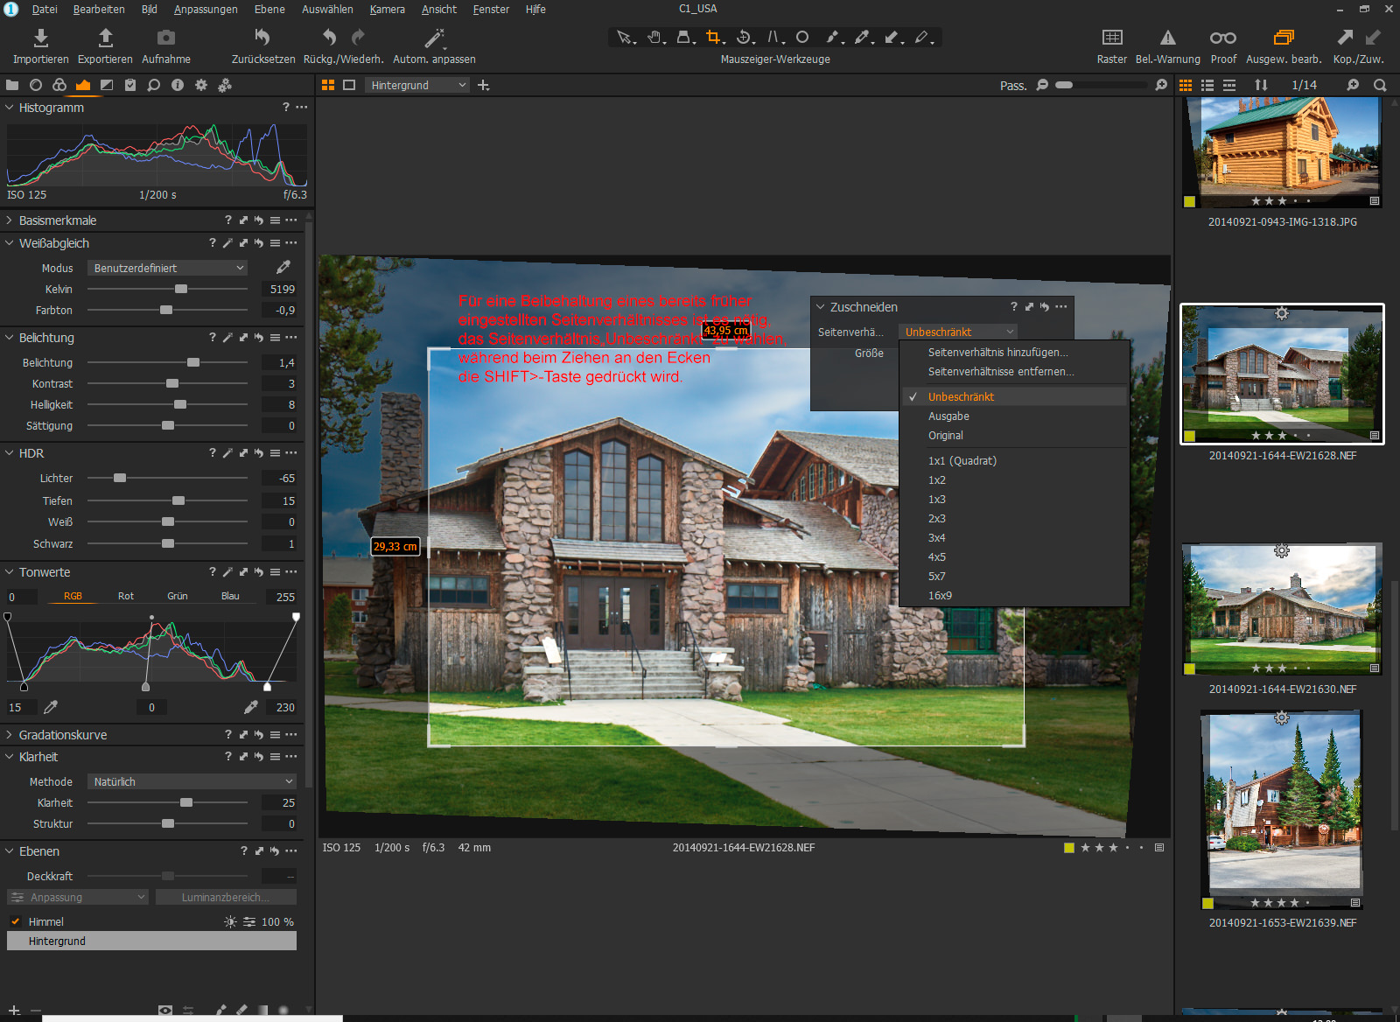The image size is (1400, 1022).
Task: Collapse the Zuschneiden panel
Action: point(821,307)
